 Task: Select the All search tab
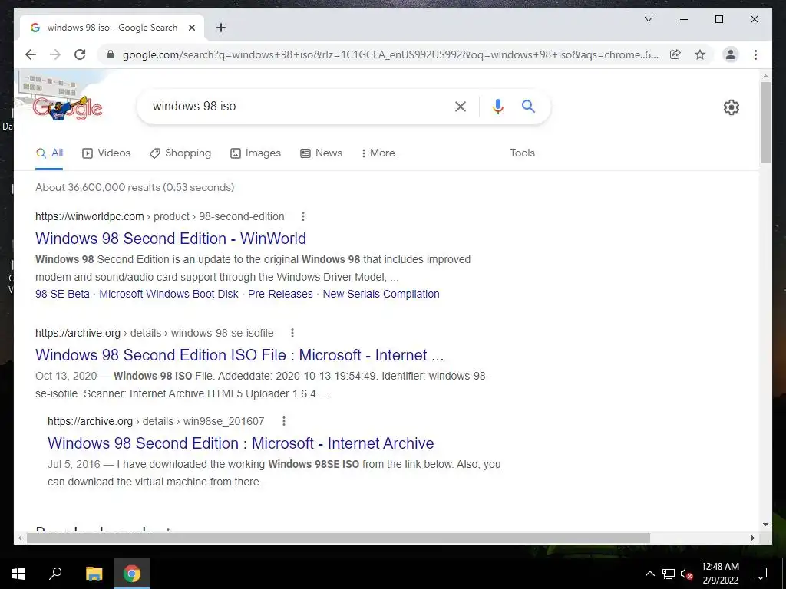49,153
